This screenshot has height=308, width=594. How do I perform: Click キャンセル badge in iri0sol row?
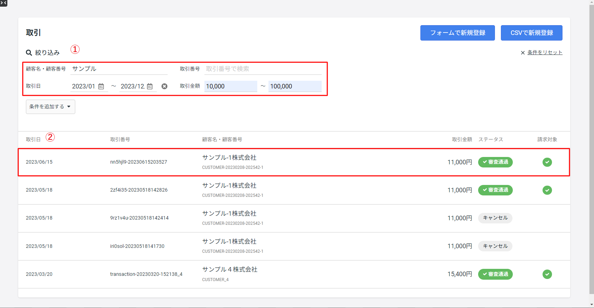click(495, 246)
